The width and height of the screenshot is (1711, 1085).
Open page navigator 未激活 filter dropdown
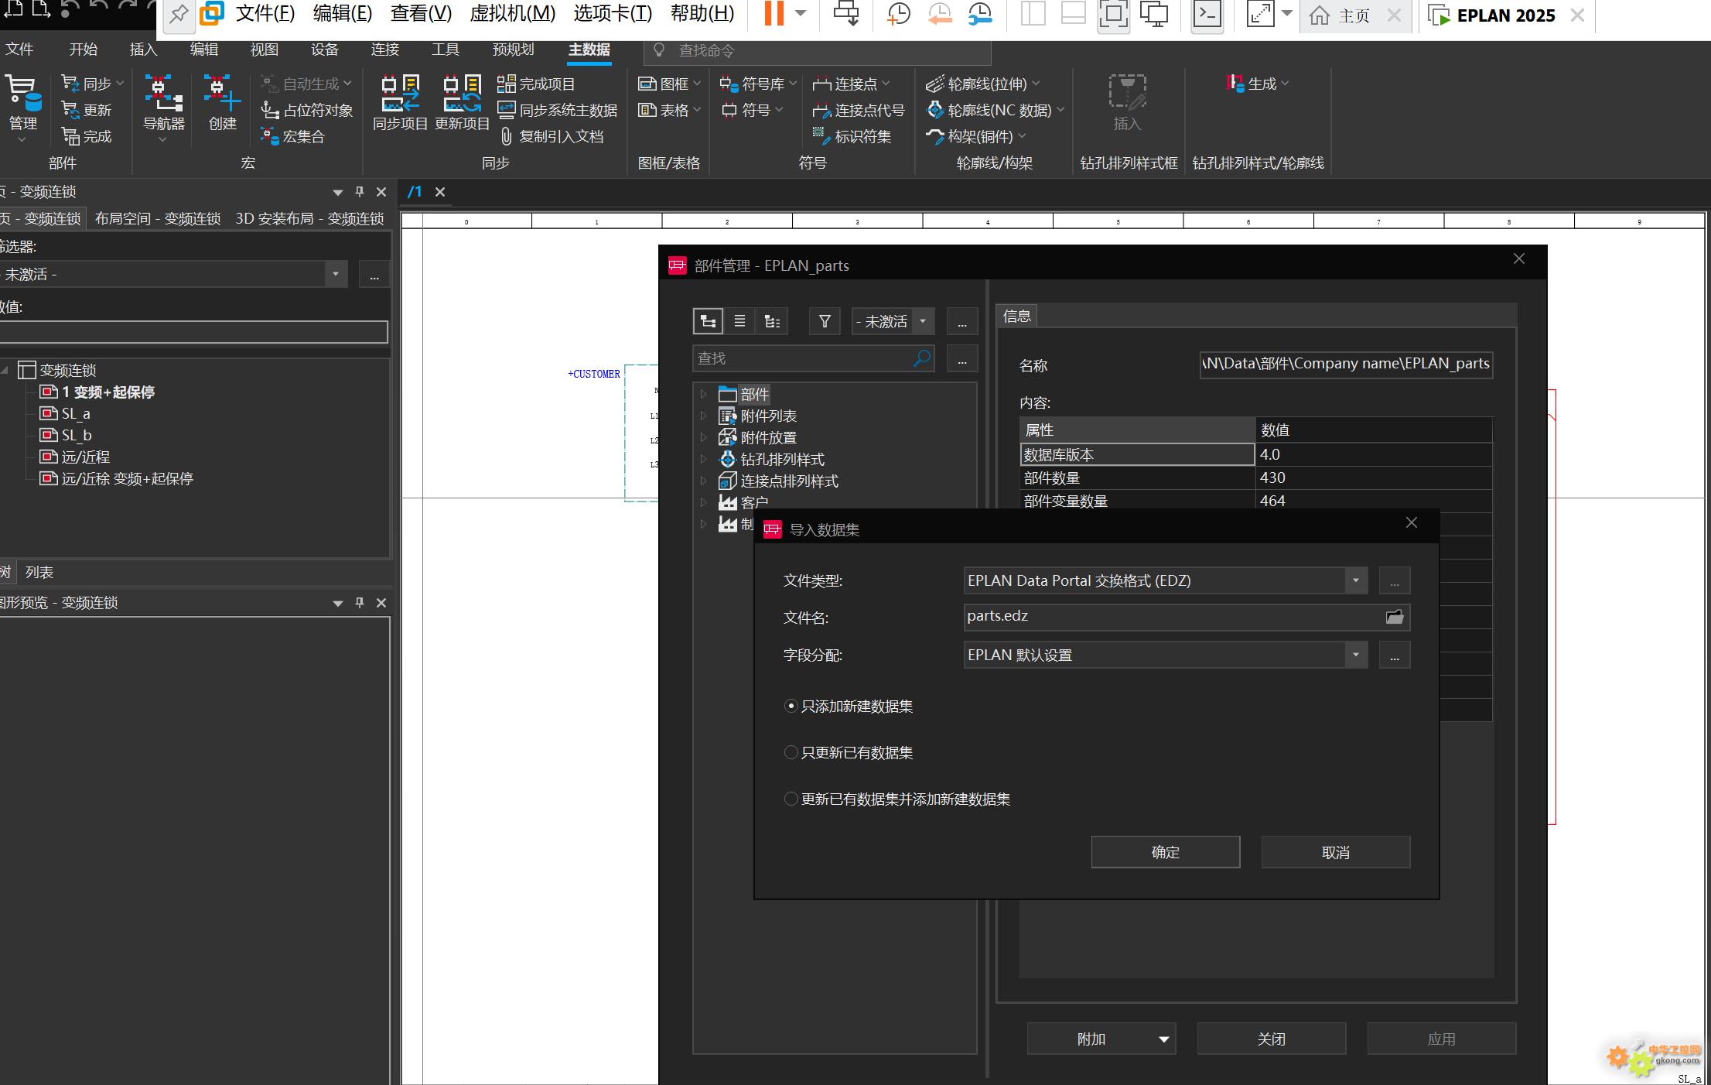point(336,274)
